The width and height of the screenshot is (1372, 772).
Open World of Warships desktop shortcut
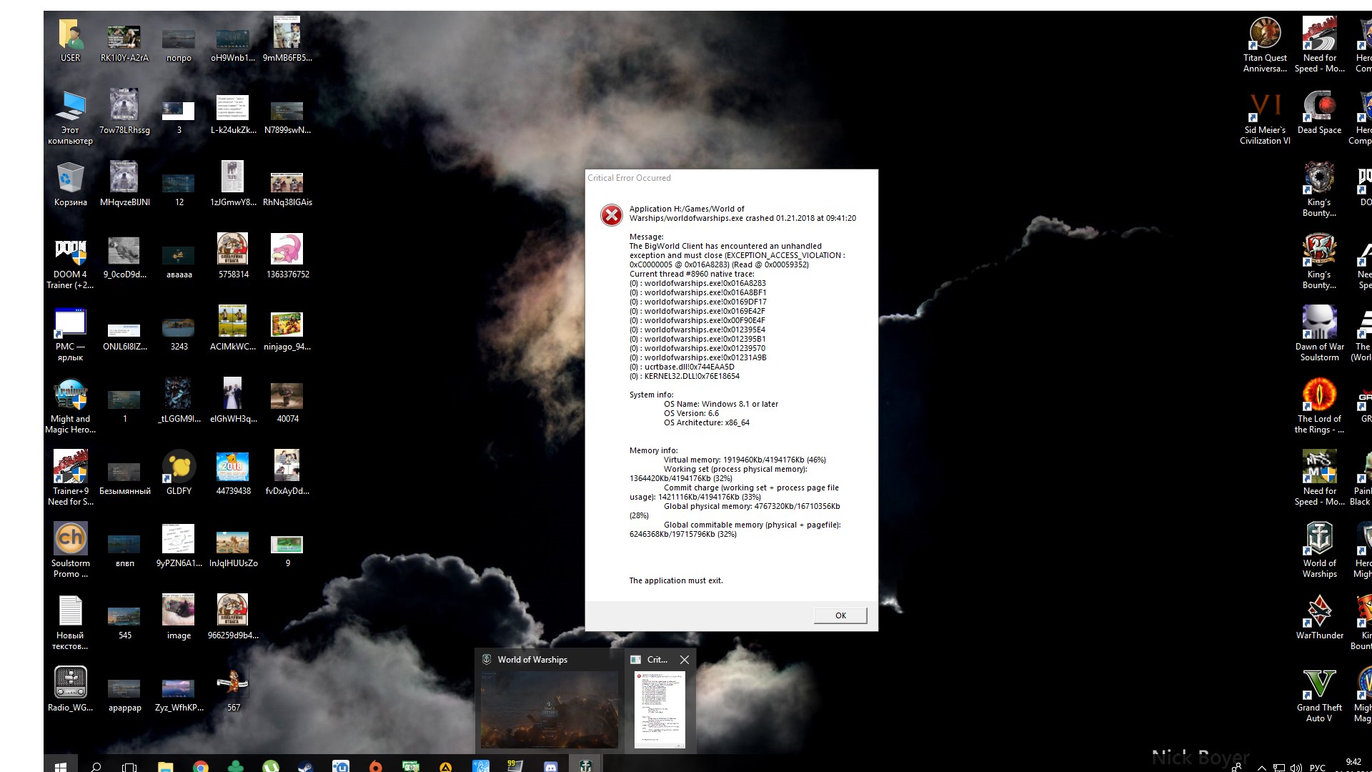click(x=1319, y=550)
